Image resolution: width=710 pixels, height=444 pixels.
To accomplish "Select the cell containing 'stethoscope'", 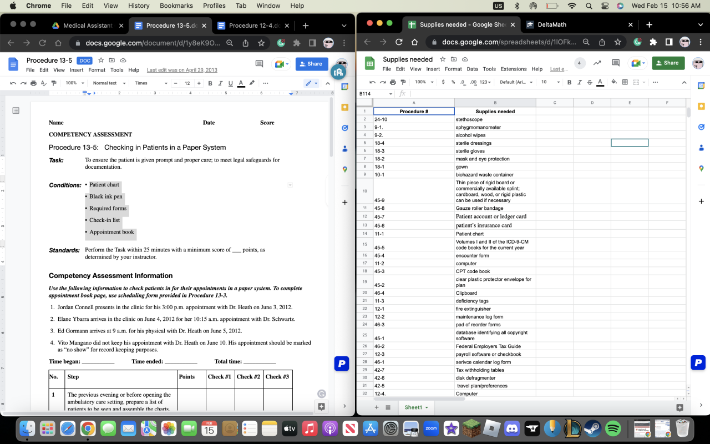I will (x=495, y=119).
